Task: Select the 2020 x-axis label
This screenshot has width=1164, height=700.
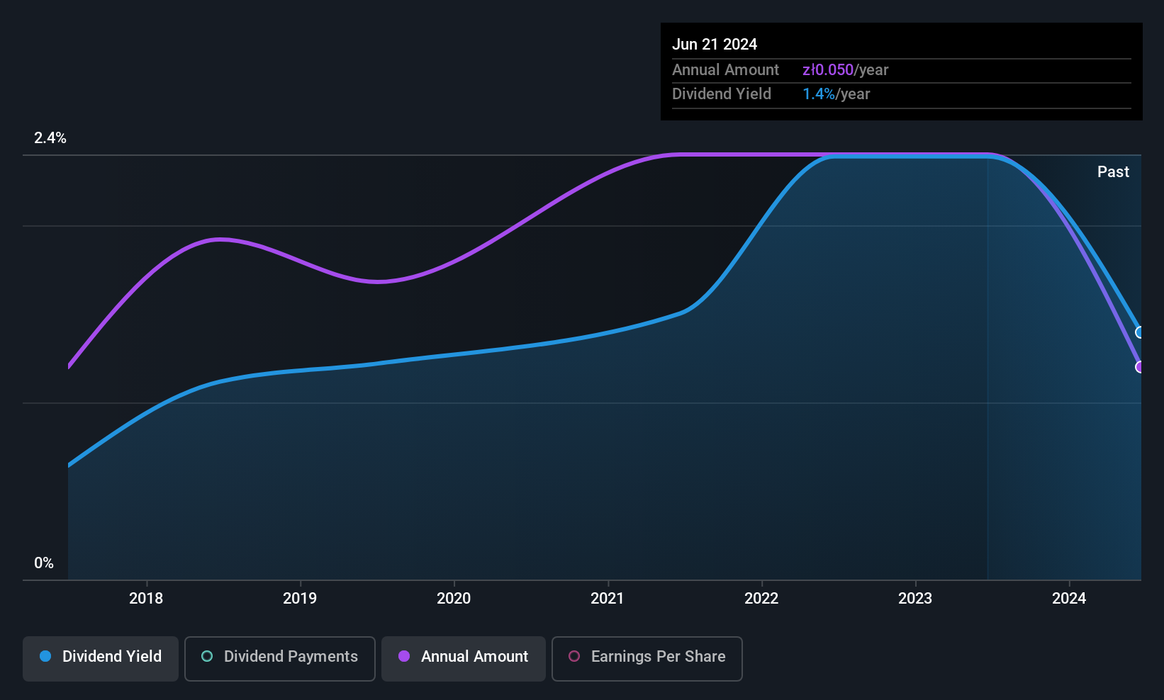Action: pos(454,598)
